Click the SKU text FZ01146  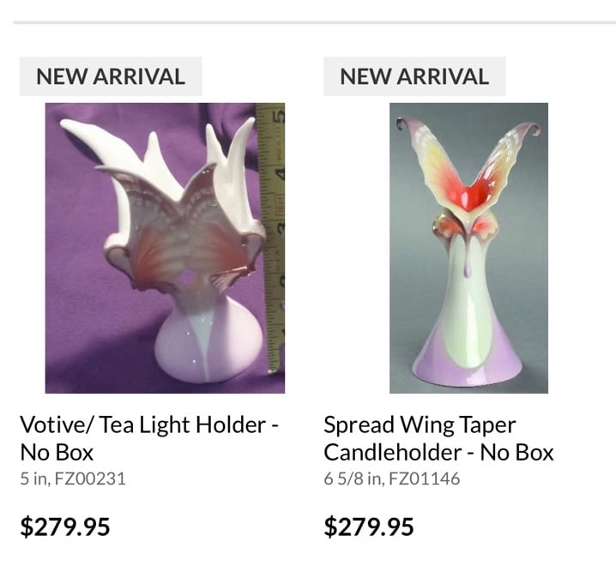click(x=425, y=479)
